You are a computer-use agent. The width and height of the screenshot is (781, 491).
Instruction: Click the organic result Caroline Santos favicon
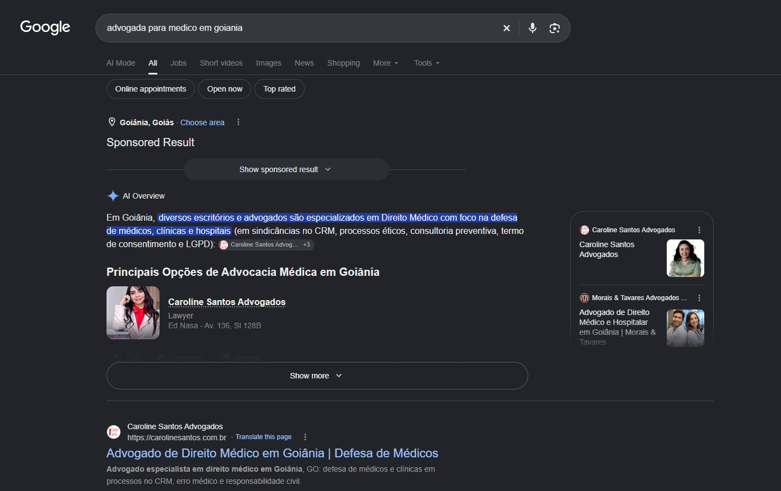coord(114,432)
